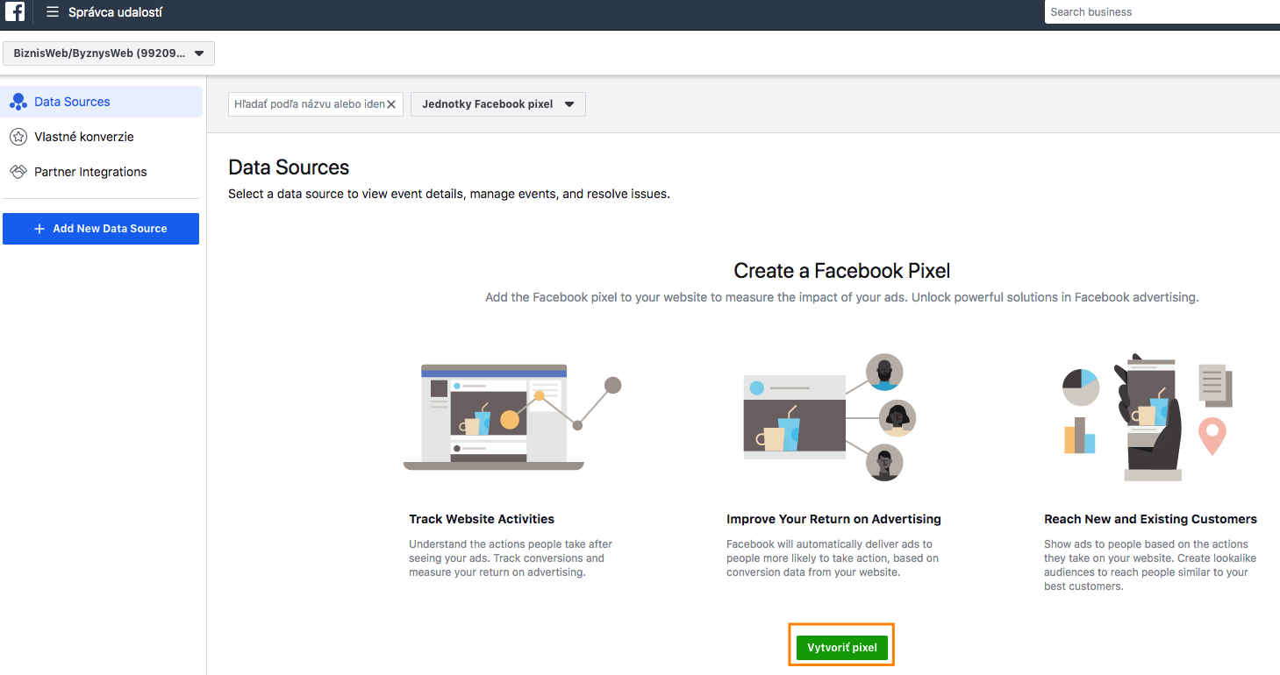Click the Create a Facebook Pixel heading
This screenshot has width=1280, height=675.
pos(842,271)
